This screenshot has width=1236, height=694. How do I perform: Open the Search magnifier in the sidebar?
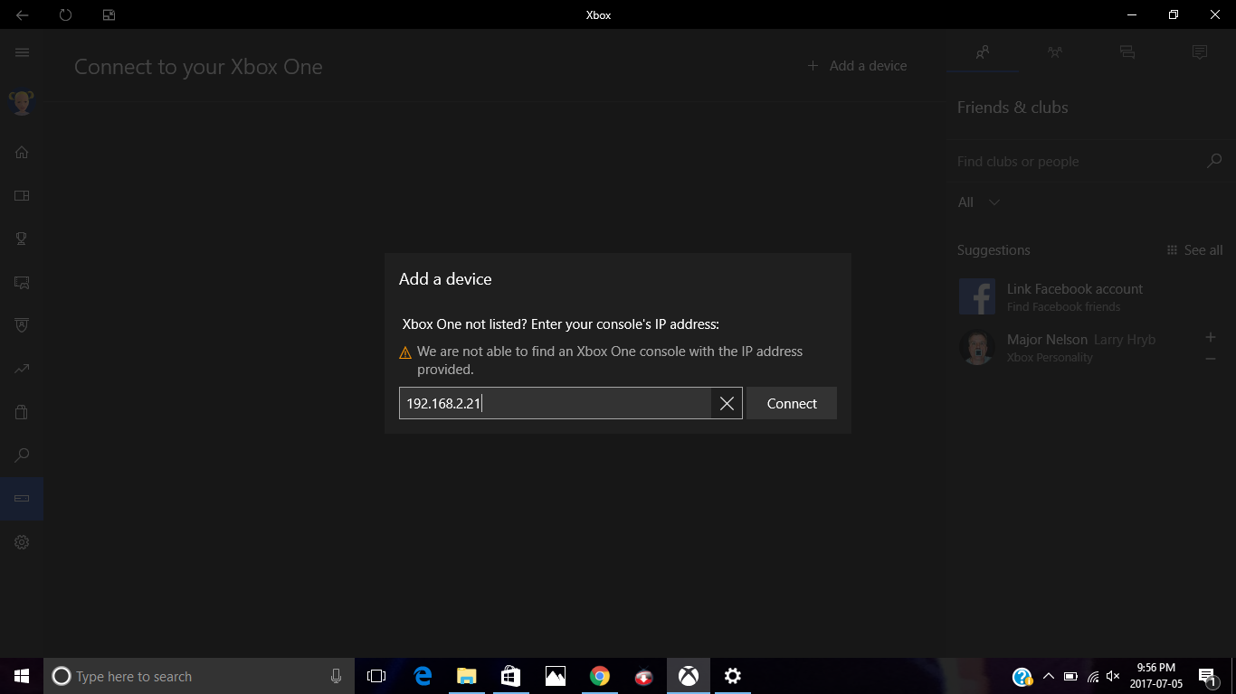22,455
